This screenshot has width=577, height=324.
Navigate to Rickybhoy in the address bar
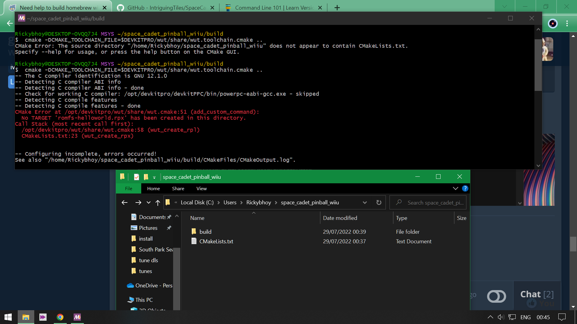tap(259, 202)
